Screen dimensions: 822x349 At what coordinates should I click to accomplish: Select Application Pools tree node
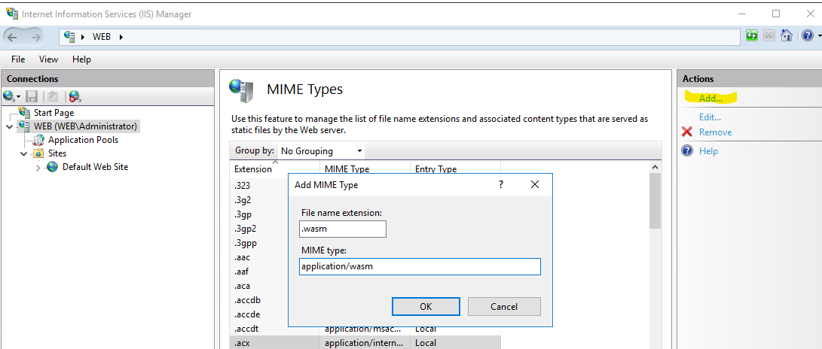click(x=84, y=140)
